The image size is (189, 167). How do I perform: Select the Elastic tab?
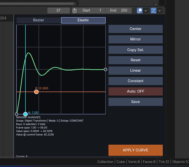83,20
